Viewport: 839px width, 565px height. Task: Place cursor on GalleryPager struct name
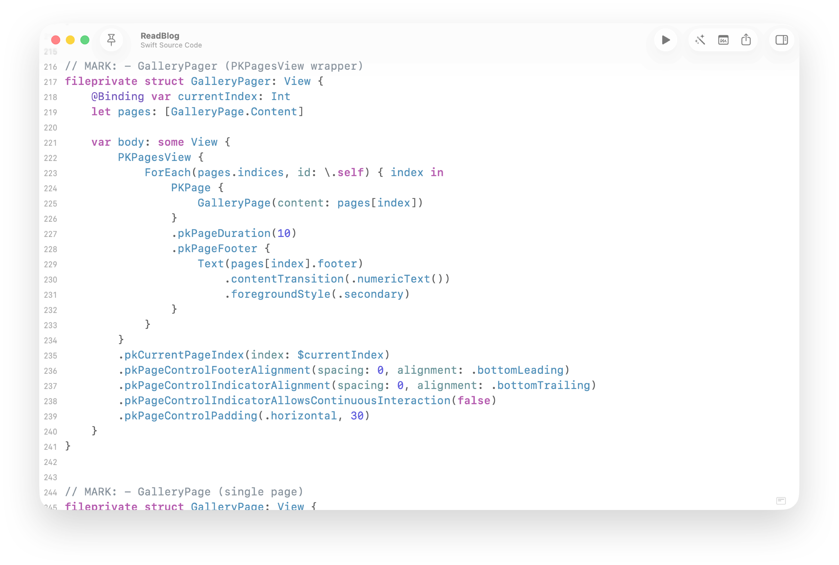230,81
